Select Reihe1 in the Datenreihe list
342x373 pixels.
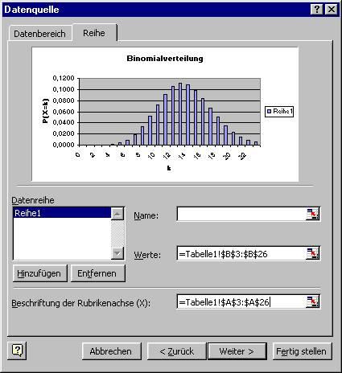pos(62,213)
